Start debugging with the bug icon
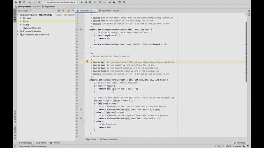264x148 pixels. tap(86, 2)
